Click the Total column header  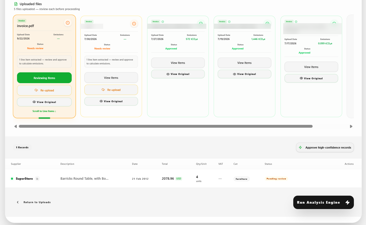[165, 164]
